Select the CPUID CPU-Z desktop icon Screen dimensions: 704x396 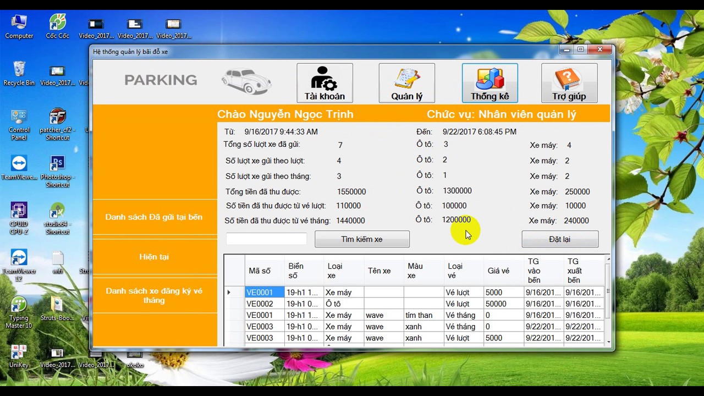[19, 218]
